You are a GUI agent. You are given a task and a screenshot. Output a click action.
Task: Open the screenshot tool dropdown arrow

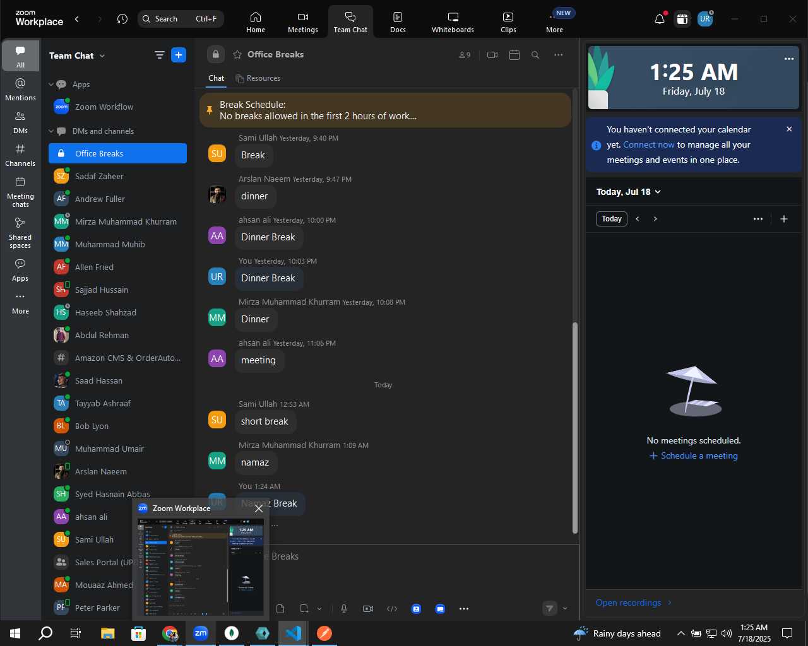tap(319, 609)
